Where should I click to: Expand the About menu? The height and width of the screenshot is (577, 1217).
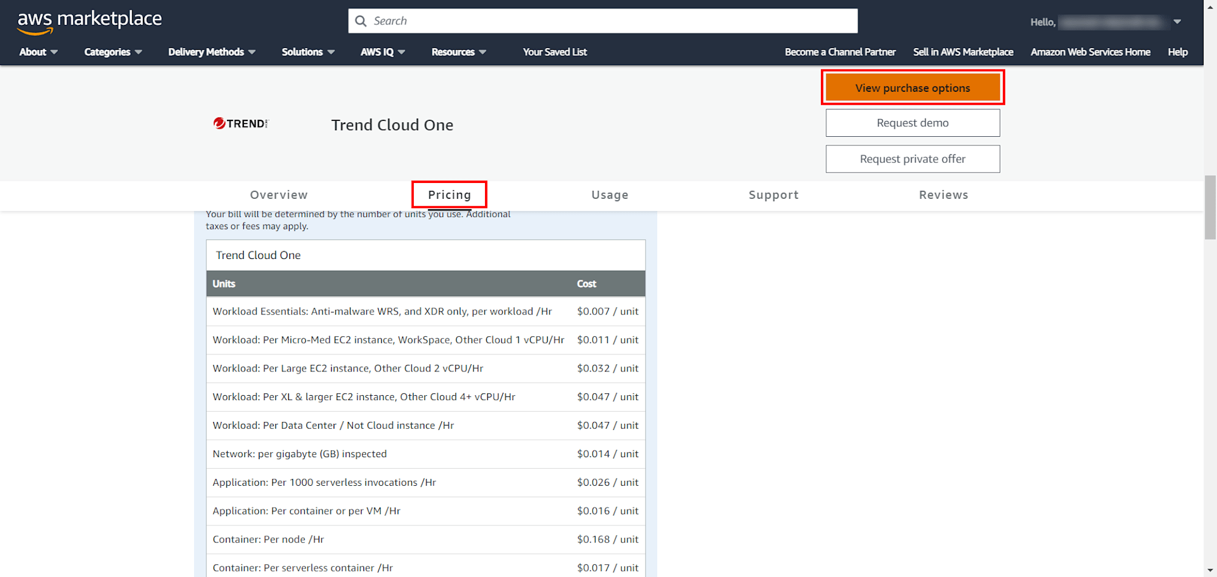[38, 52]
